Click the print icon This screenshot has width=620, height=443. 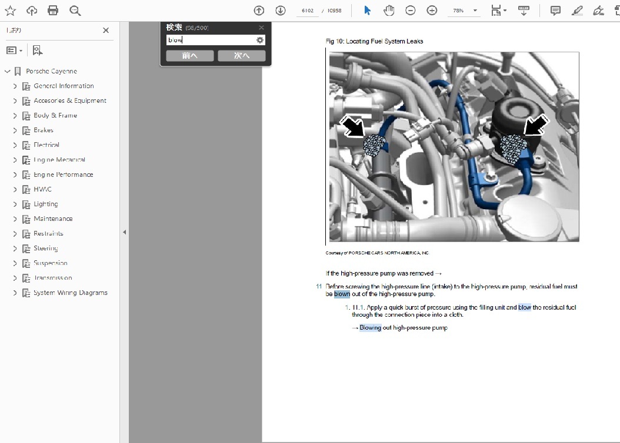point(53,11)
